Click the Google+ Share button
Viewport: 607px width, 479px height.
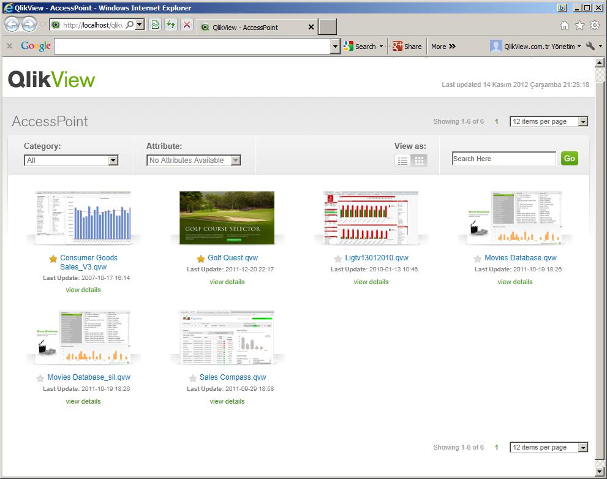(x=407, y=47)
